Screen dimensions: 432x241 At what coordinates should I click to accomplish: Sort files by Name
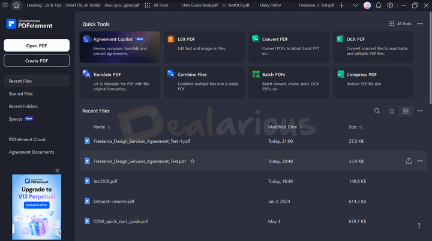coord(102,127)
